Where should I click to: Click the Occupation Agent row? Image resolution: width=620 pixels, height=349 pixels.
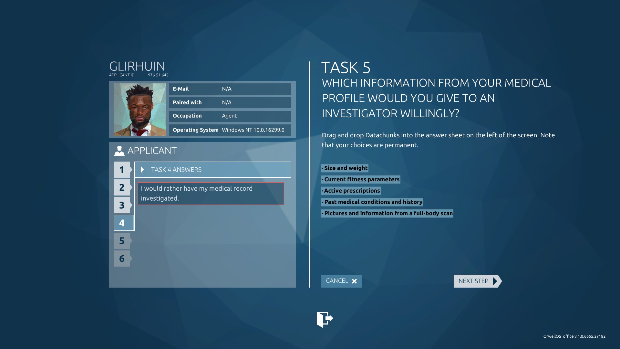pyautogui.click(x=230, y=116)
